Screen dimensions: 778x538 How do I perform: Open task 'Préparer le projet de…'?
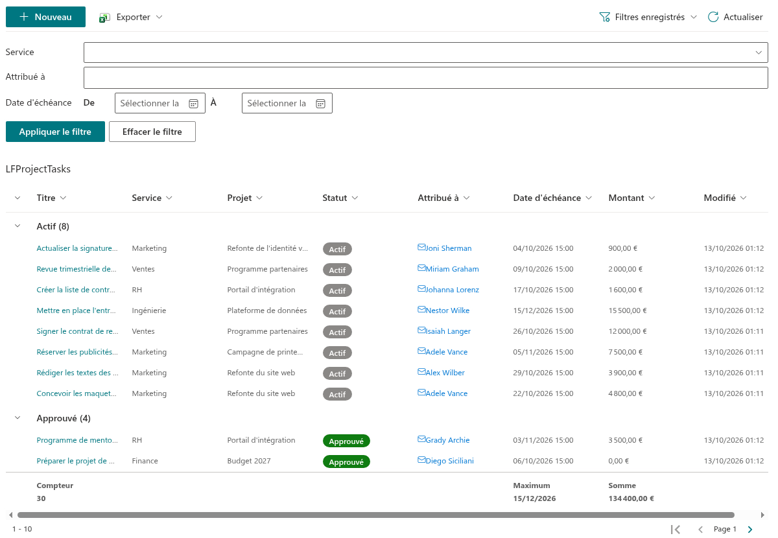[x=75, y=461]
